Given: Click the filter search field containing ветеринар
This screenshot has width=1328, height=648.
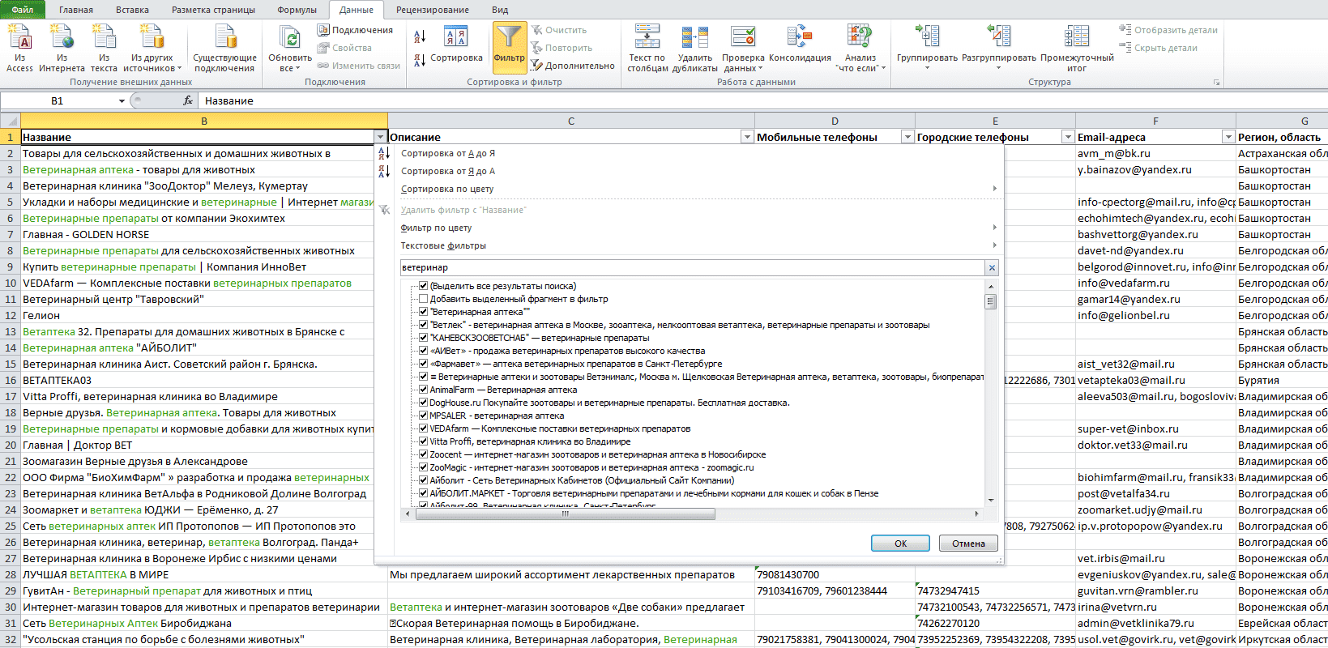Looking at the screenshot, I should [693, 267].
